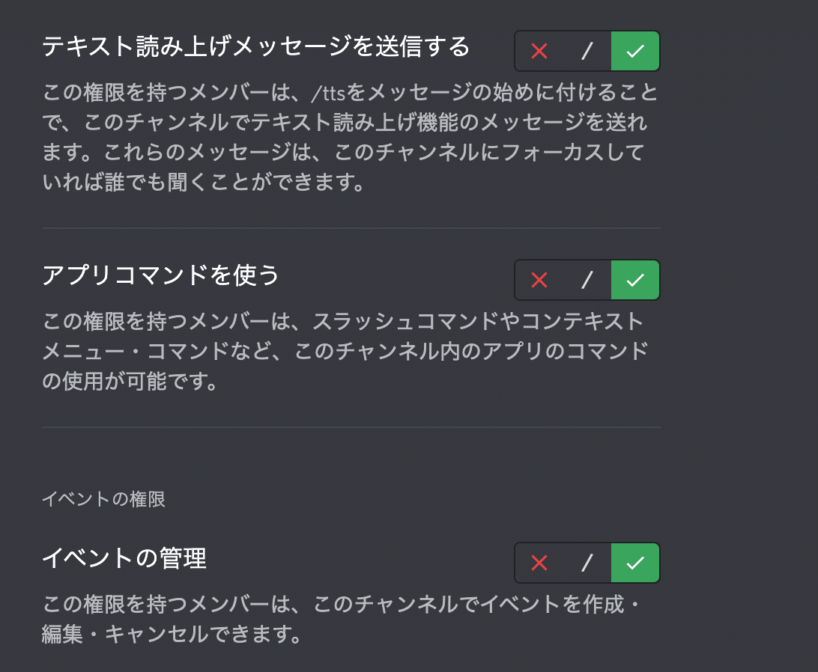Click the slash icon for イベントの管理
Screen dimensions: 818x672
point(587,563)
